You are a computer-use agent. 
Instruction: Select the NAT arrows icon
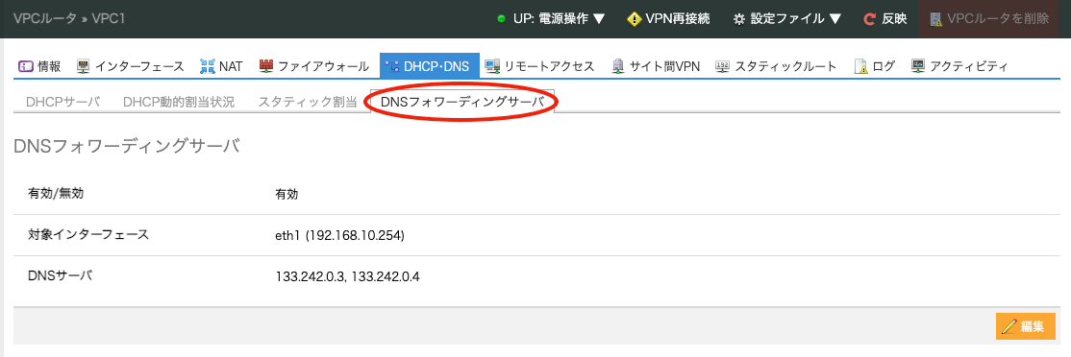[207, 66]
